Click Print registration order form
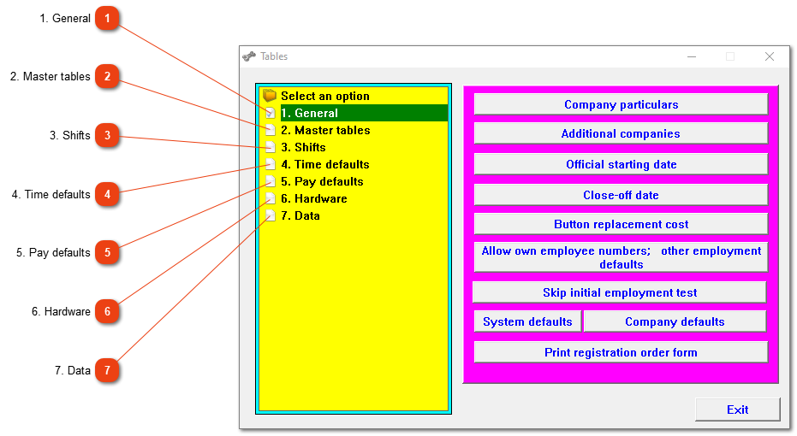Image resolution: width=797 pixels, height=436 pixels. pyautogui.click(x=621, y=352)
